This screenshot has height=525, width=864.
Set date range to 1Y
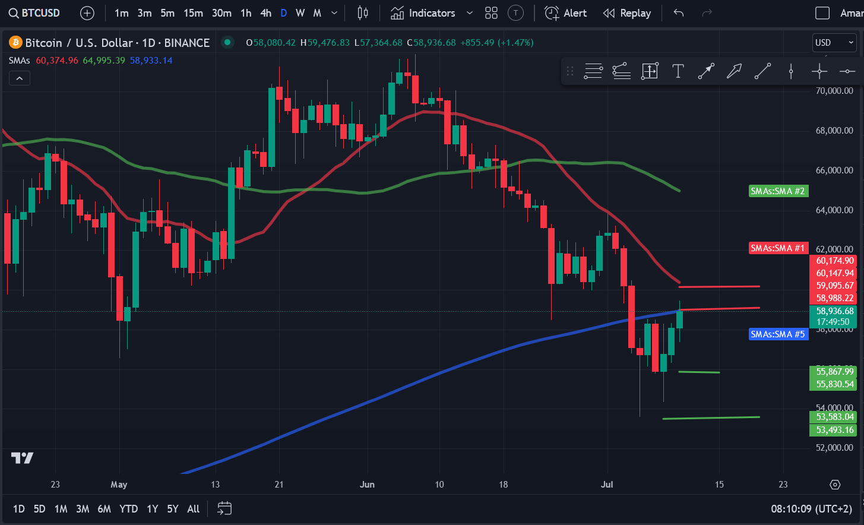(x=153, y=509)
